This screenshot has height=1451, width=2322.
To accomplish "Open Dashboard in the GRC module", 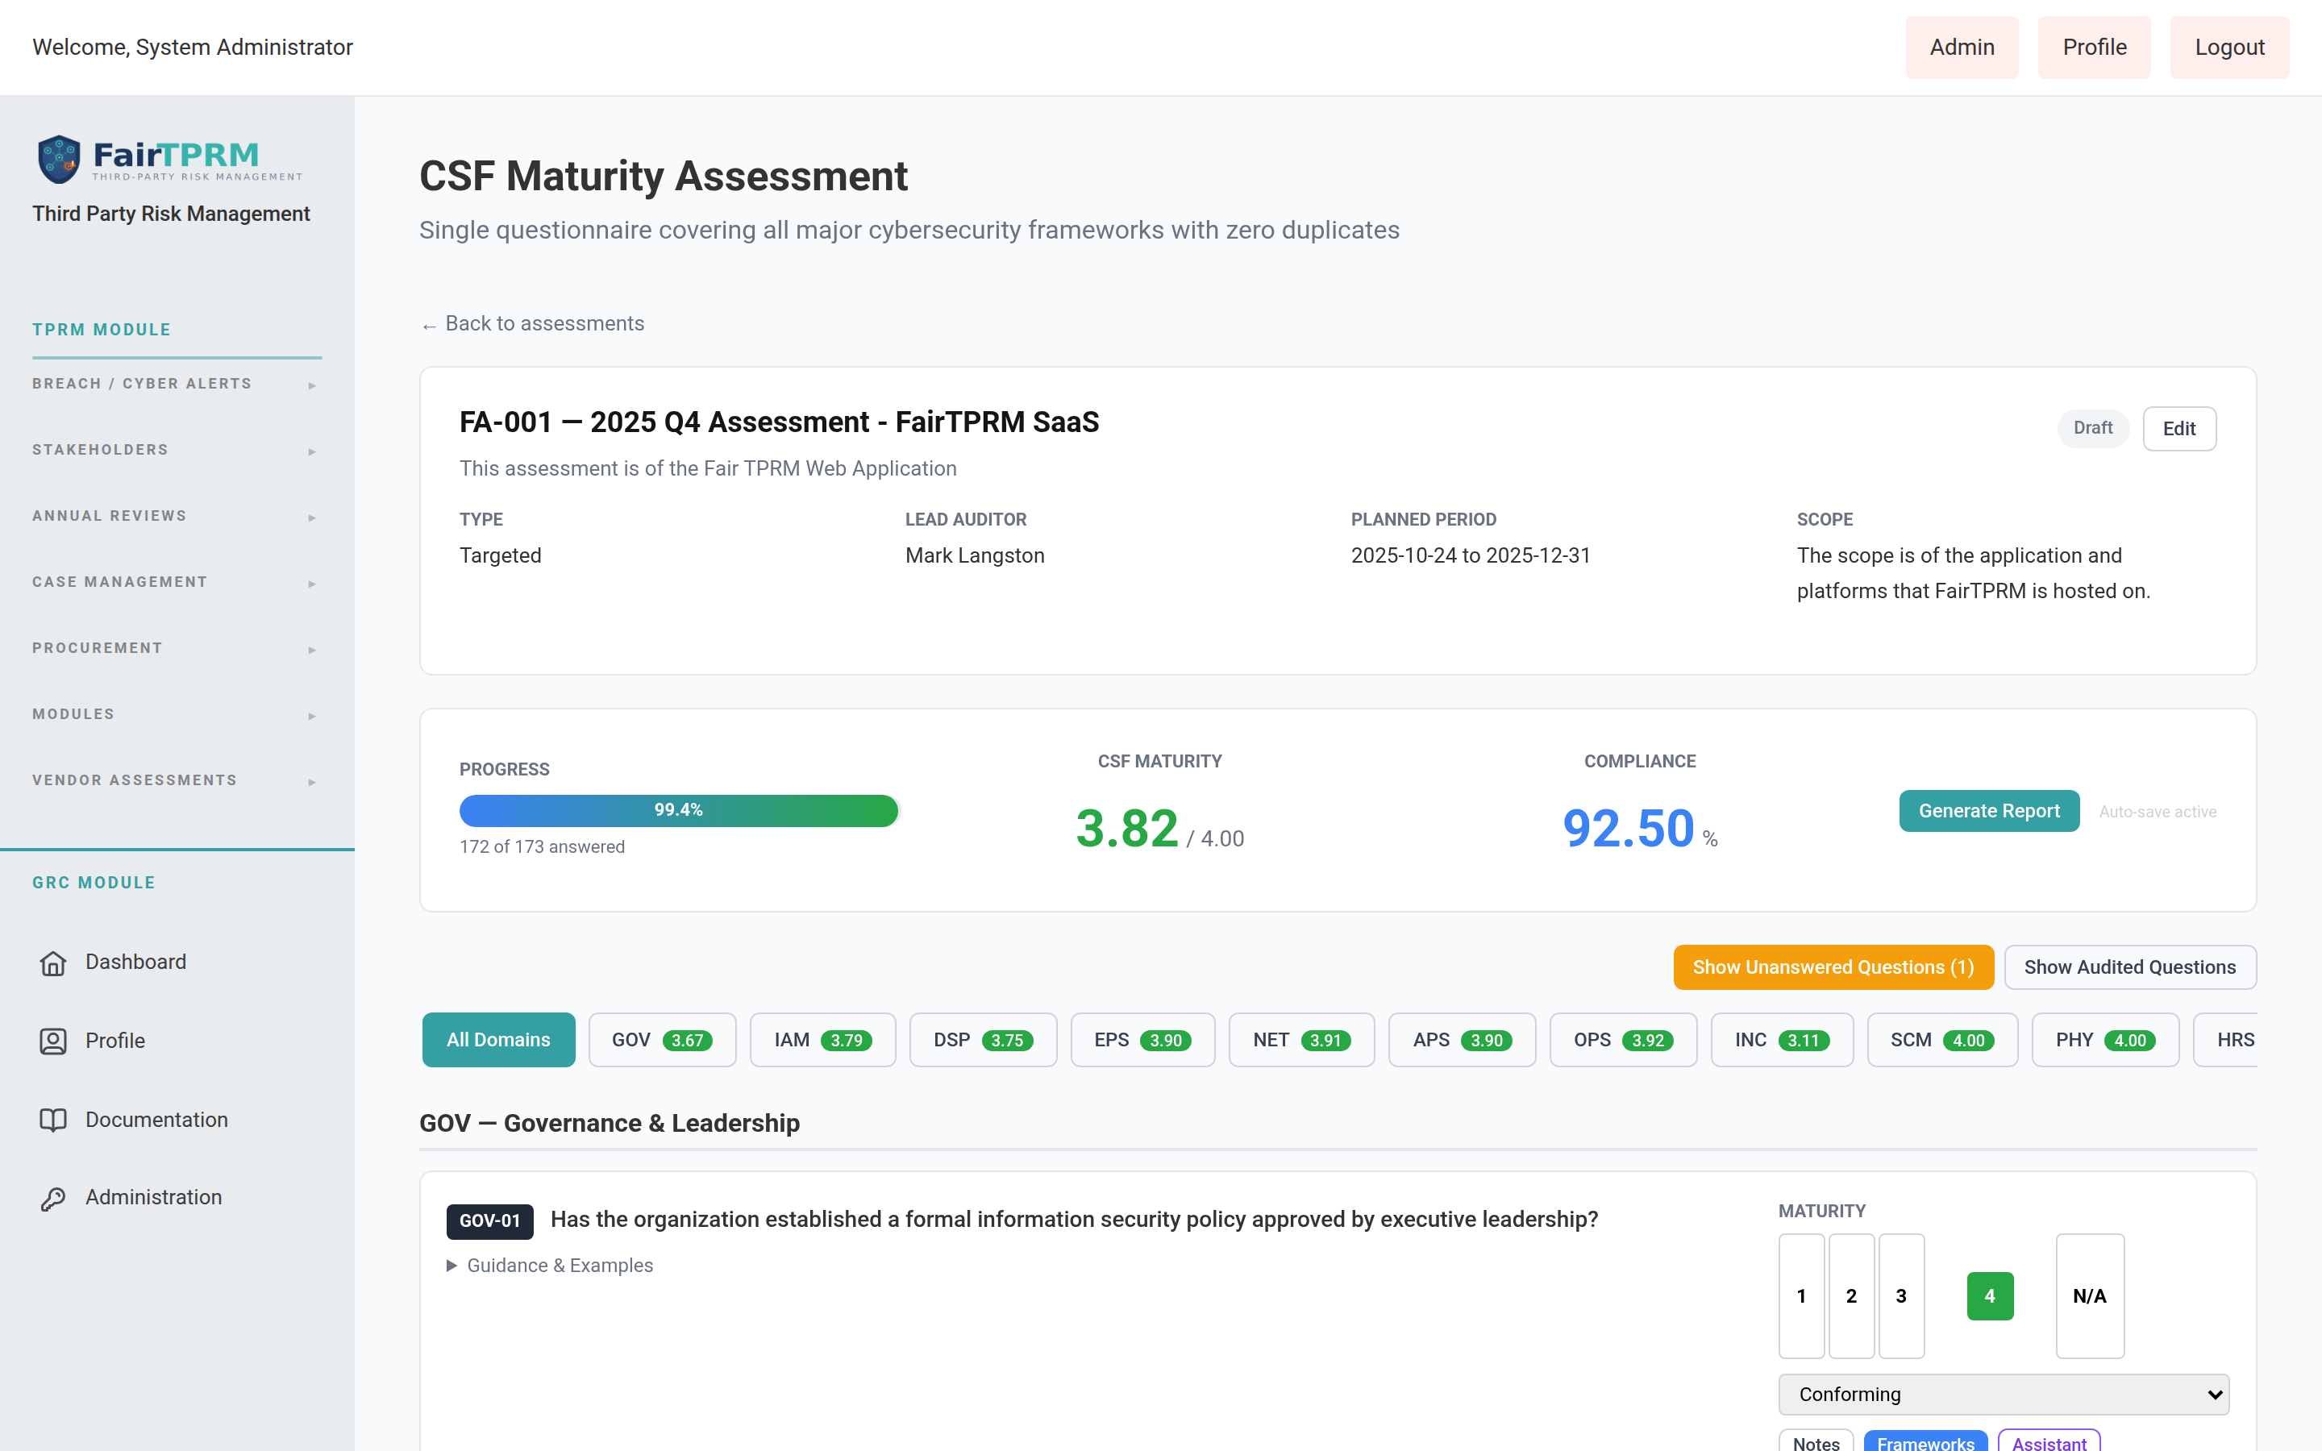I will pos(135,962).
